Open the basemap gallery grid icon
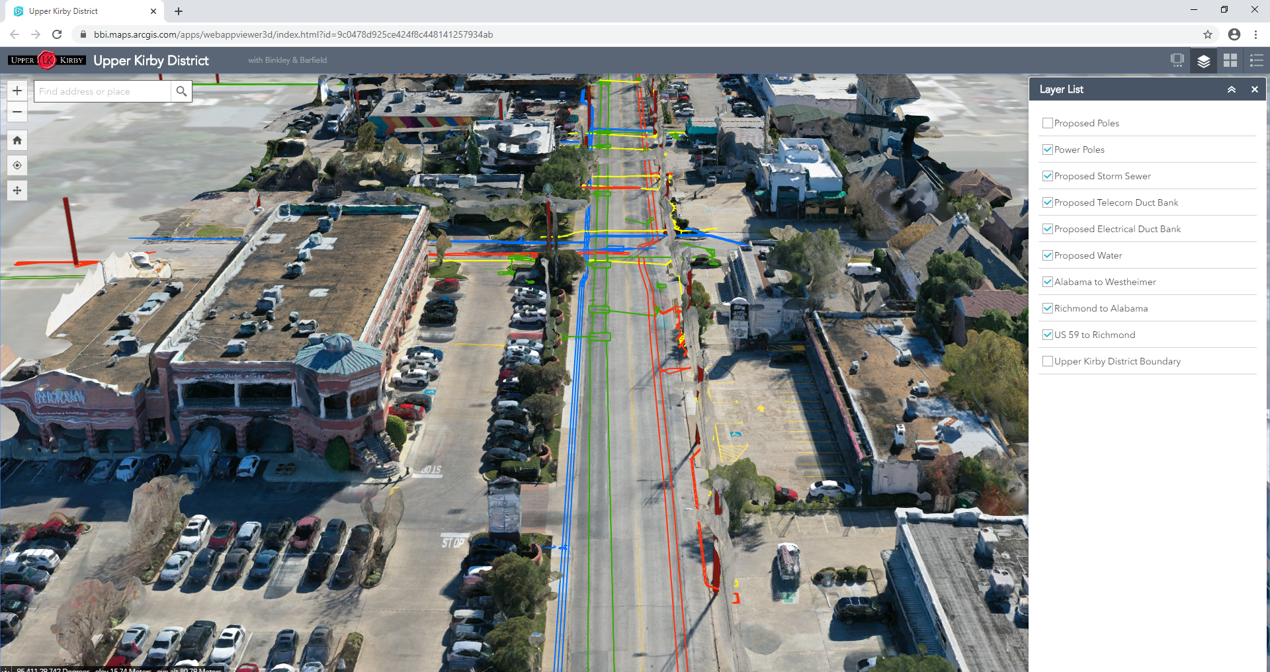Viewport: 1270px width, 672px height. coord(1230,61)
